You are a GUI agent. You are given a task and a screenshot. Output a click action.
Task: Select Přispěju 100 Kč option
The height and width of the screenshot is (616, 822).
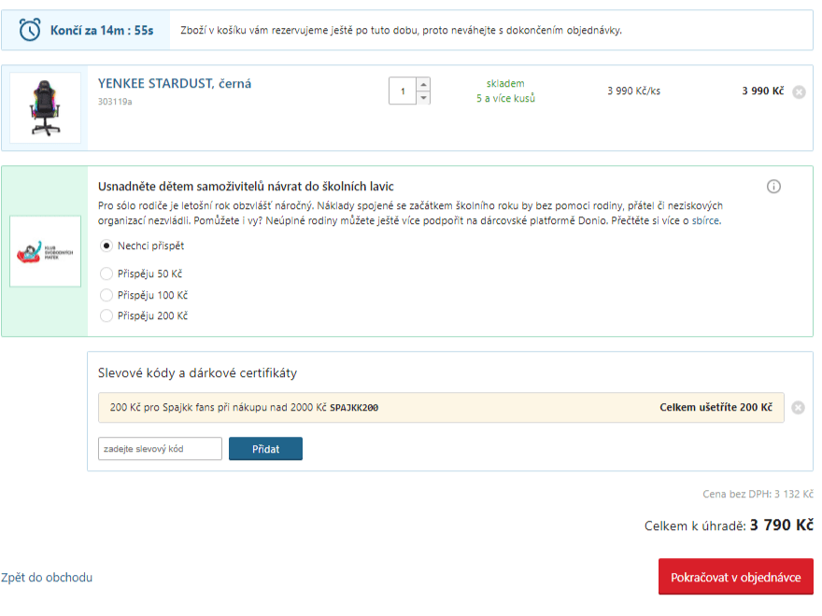106,295
